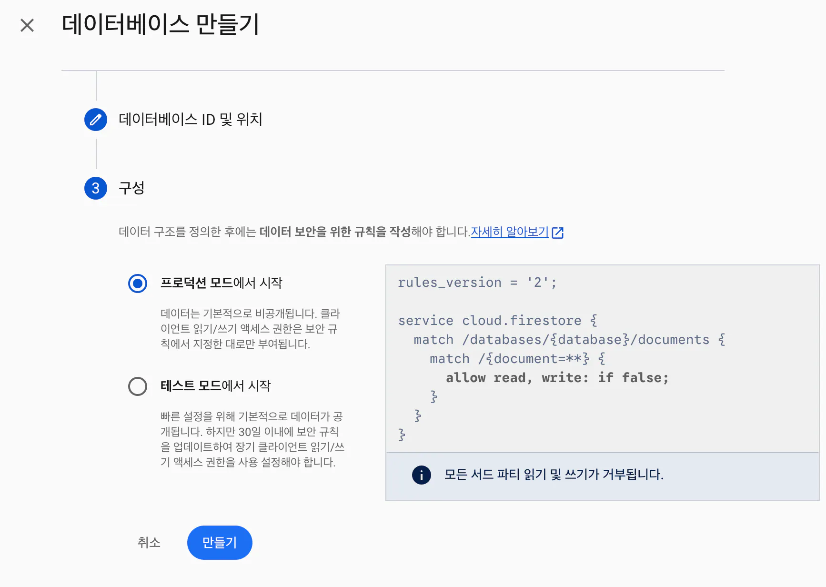Click the production mode description text

coord(250,329)
